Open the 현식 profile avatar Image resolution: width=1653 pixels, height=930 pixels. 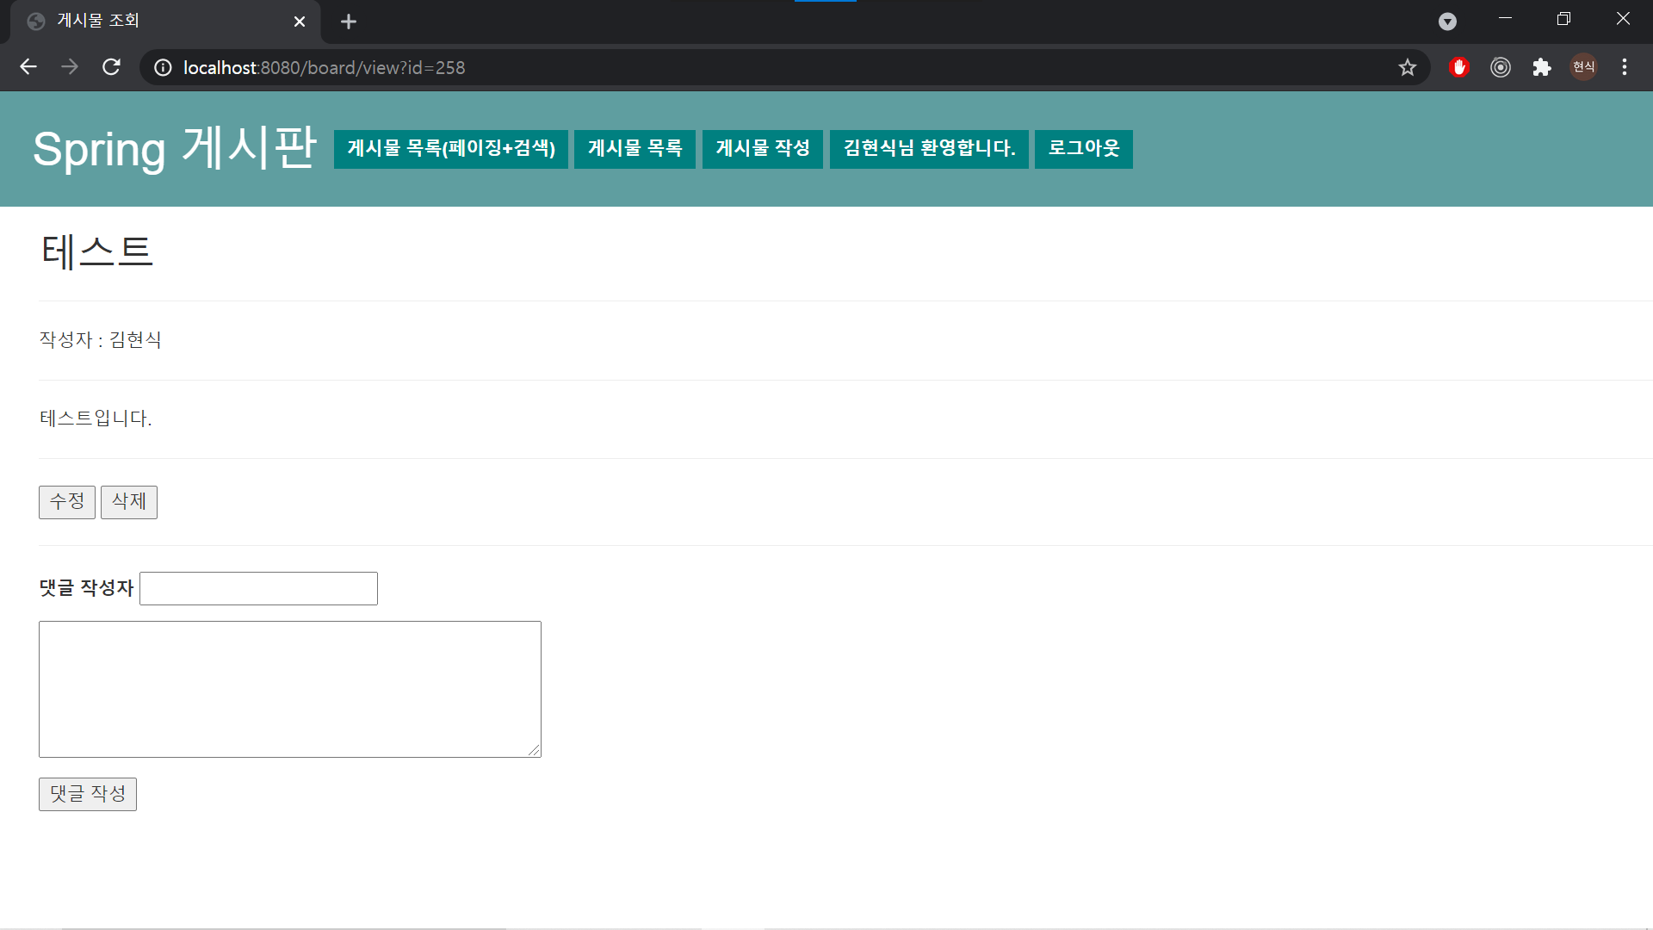pyautogui.click(x=1583, y=67)
